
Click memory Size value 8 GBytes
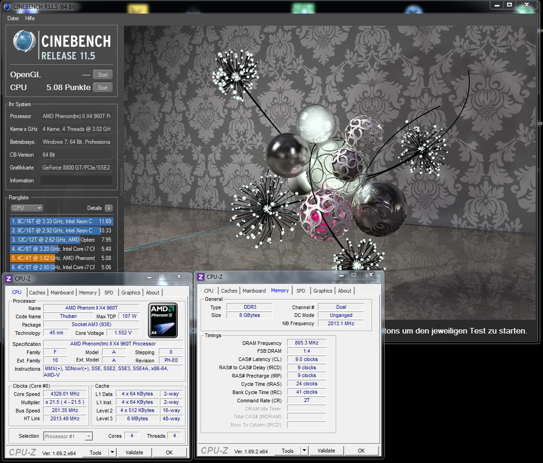coord(249,316)
